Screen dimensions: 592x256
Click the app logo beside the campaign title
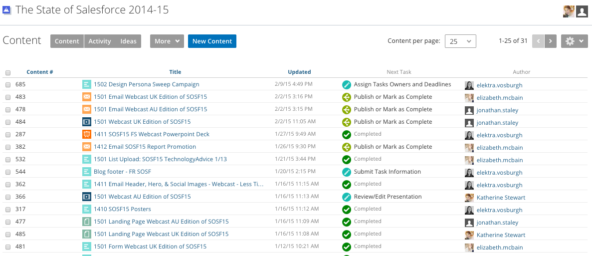click(x=7, y=10)
